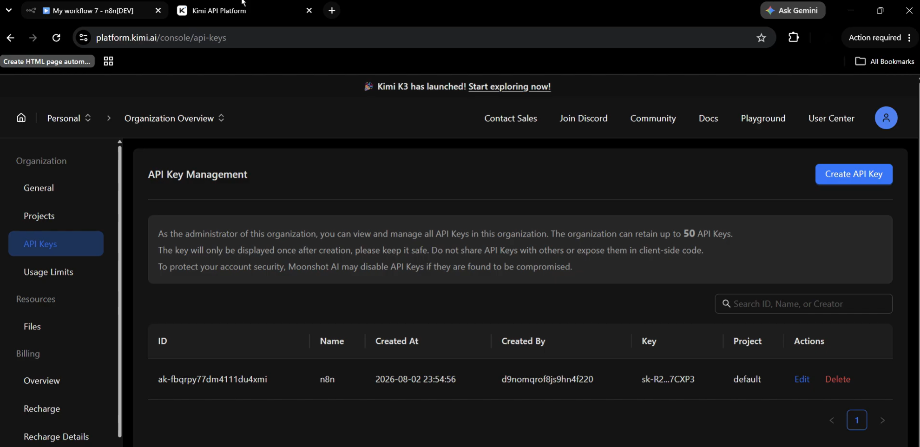This screenshot has height=447, width=920.
Task: Click the masked key sk-R2...7CXP3
Action: pos(668,379)
